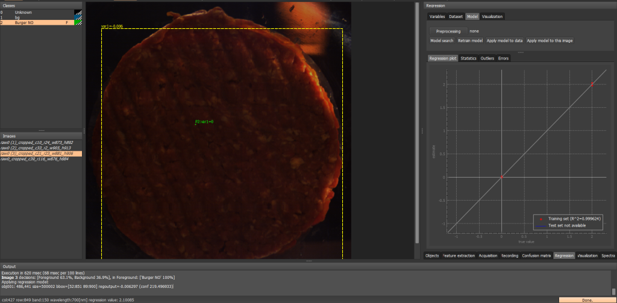Click Apply model to this image

pyautogui.click(x=550, y=40)
